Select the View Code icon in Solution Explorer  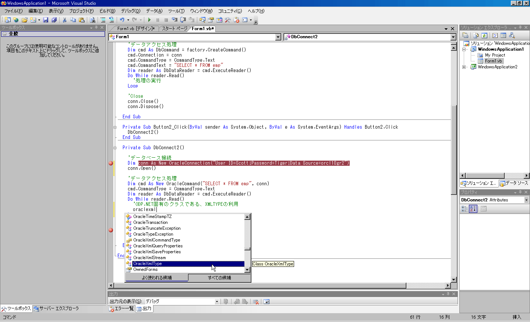(x=495, y=35)
